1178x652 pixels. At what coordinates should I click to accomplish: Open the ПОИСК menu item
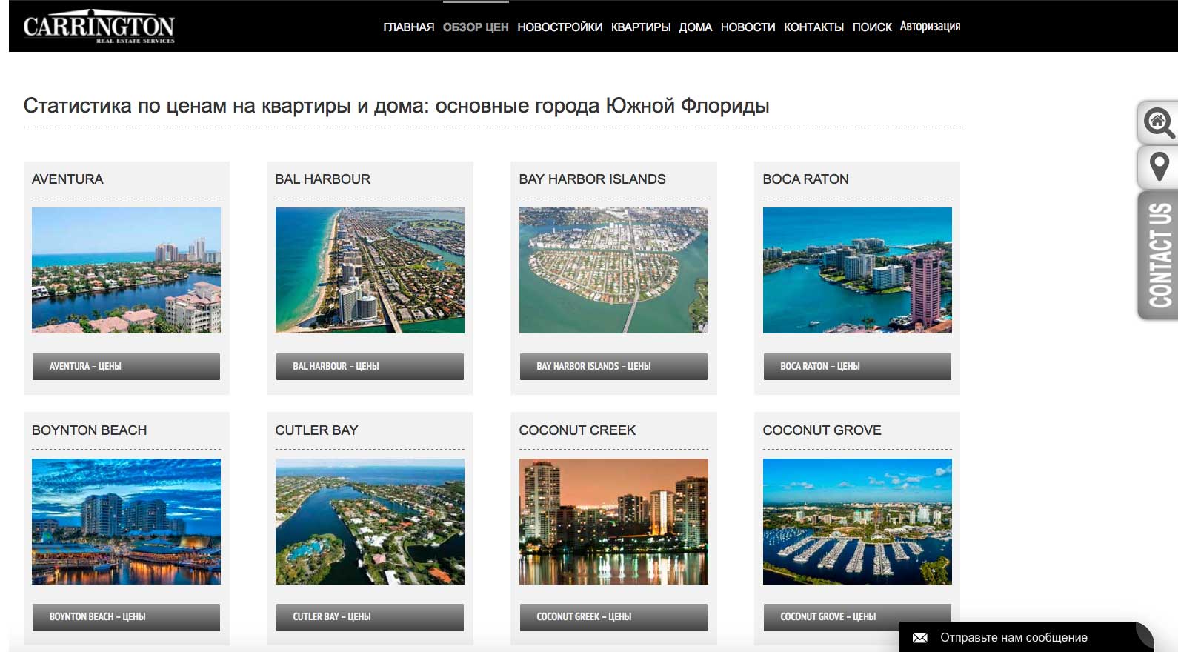tap(872, 27)
